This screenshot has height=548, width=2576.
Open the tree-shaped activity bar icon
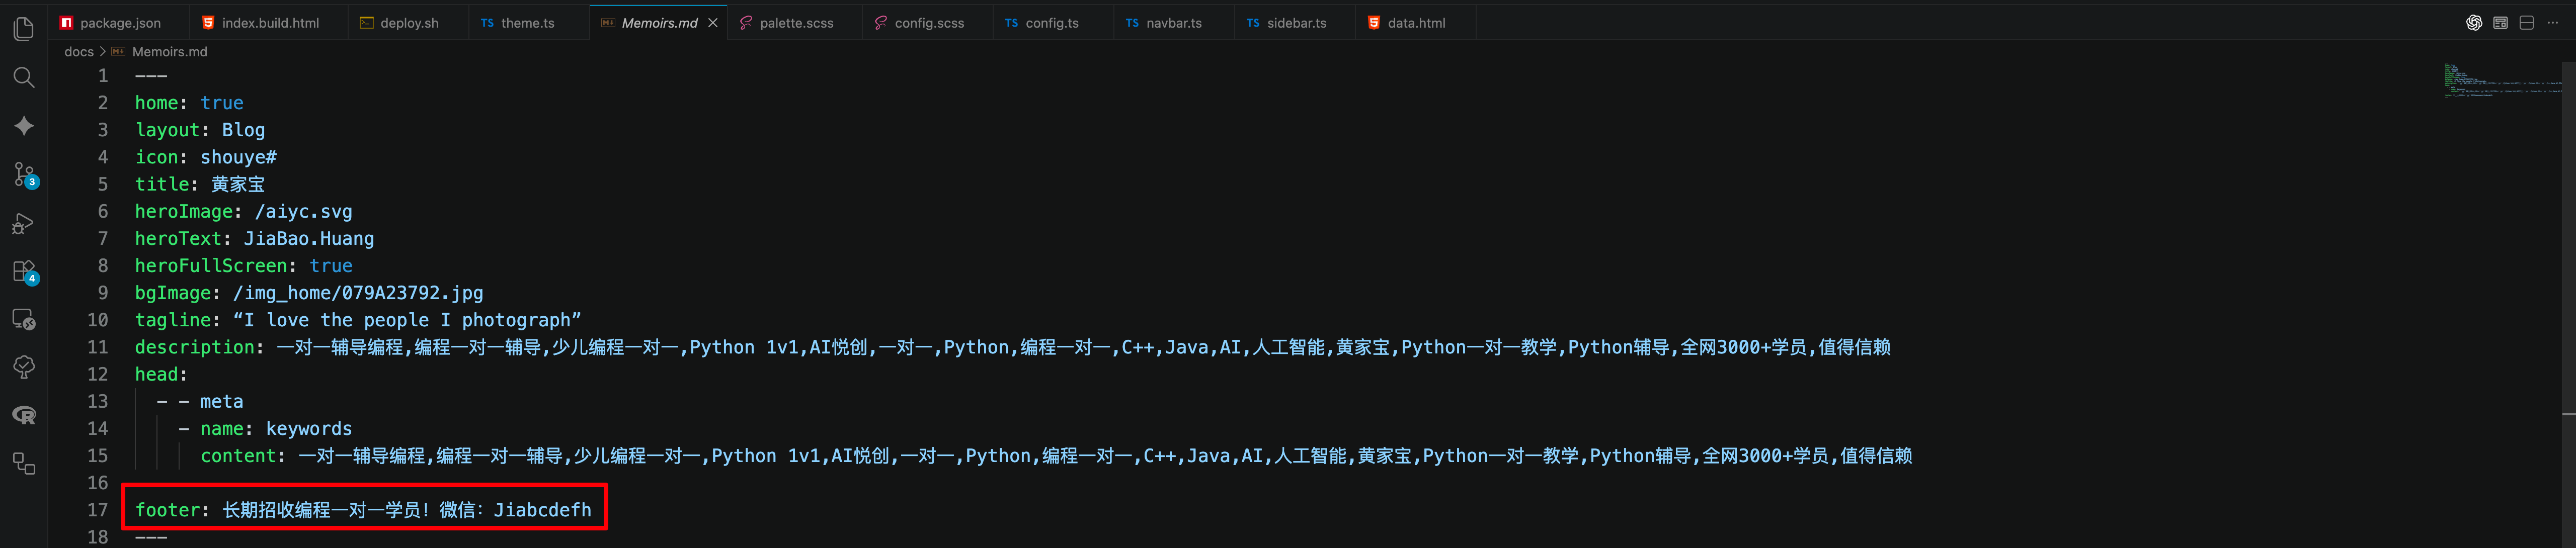[24, 367]
